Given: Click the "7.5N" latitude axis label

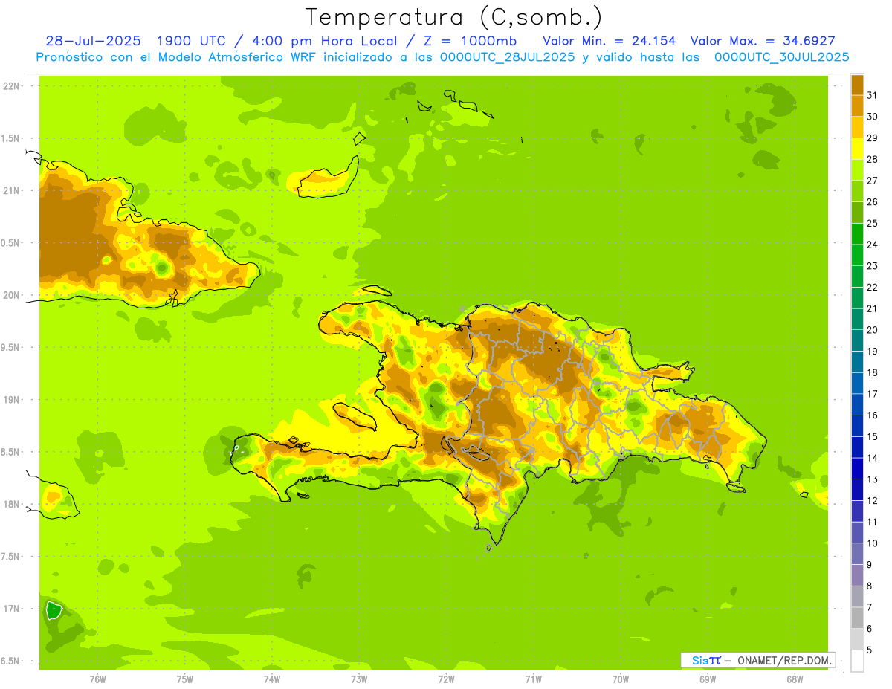Looking at the screenshot, I should pos(11,556).
